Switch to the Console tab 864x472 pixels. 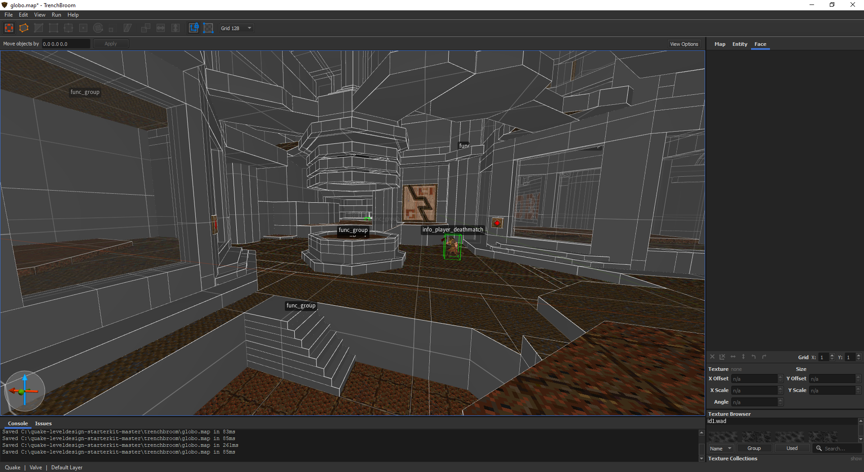pyautogui.click(x=18, y=423)
